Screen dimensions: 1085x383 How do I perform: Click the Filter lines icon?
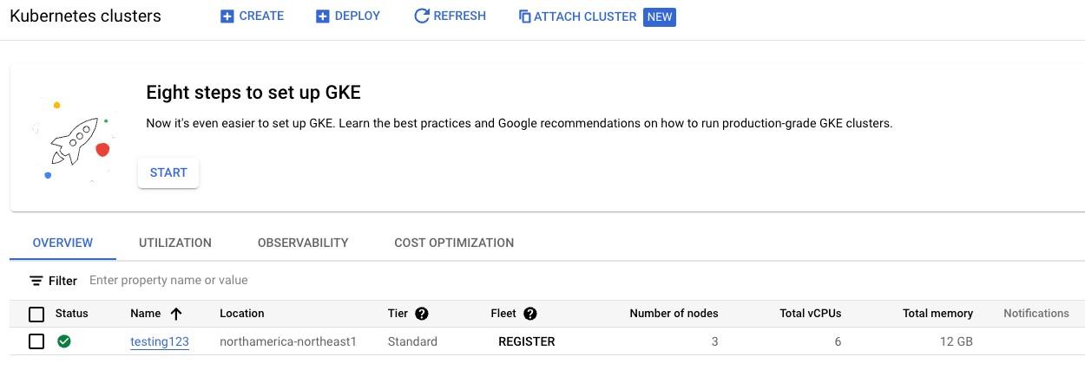coord(36,281)
